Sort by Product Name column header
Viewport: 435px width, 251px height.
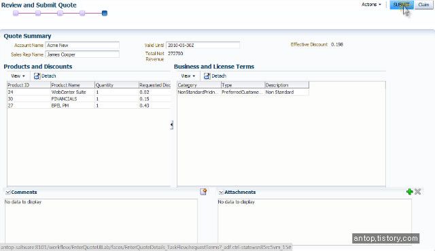73,85
